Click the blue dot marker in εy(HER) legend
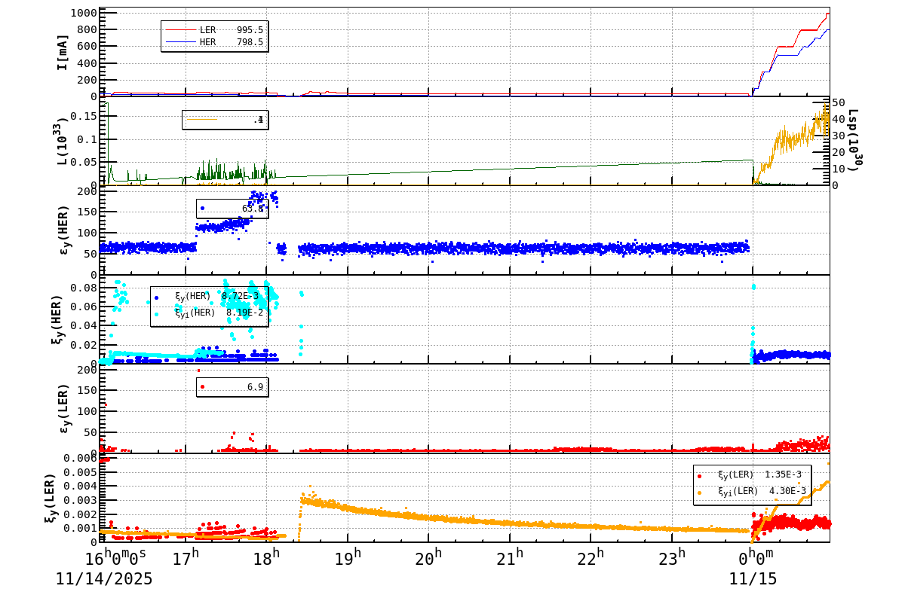Screen dimensions: 905x601 [202, 207]
